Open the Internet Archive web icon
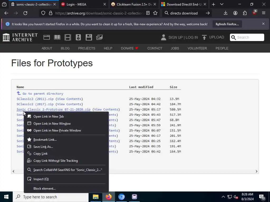This screenshot has width=270, height=202. tap(47, 37)
